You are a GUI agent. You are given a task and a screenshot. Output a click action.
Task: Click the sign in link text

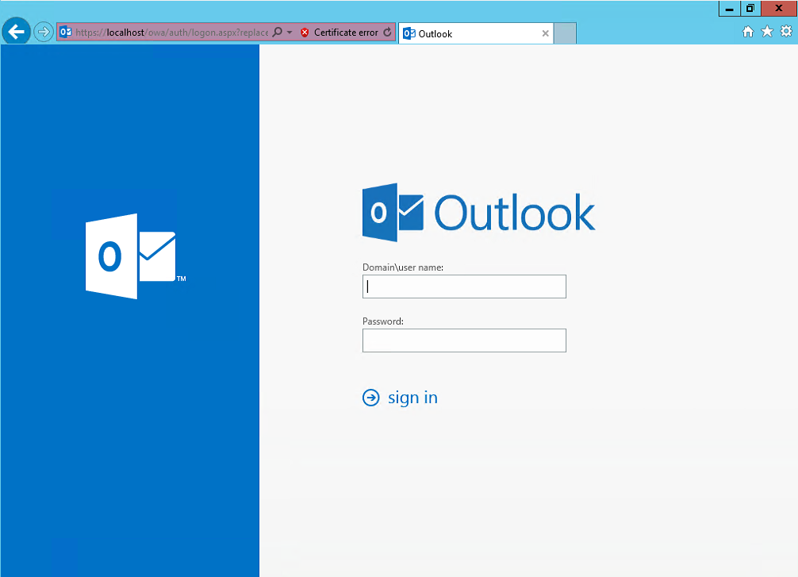tap(412, 397)
